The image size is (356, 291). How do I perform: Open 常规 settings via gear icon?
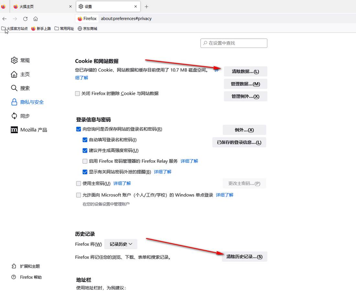coord(20,60)
